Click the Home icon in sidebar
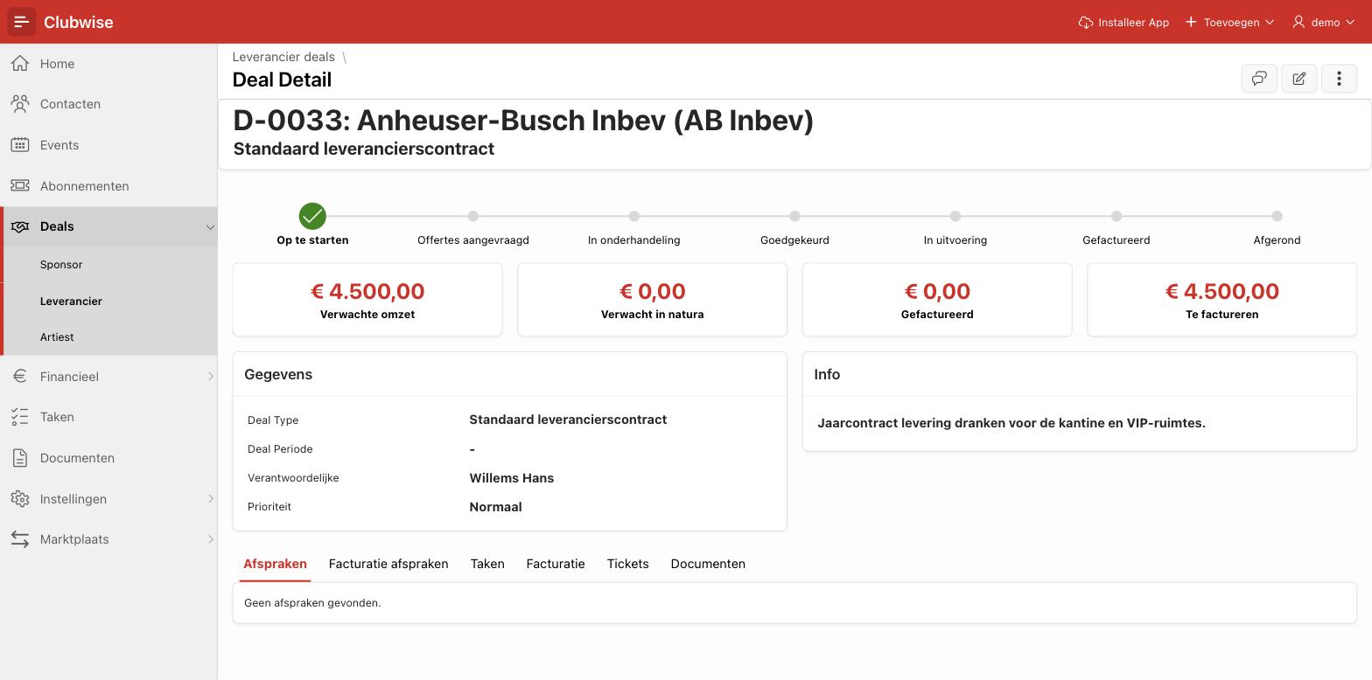 pyautogui.click(x=20, y=63)
